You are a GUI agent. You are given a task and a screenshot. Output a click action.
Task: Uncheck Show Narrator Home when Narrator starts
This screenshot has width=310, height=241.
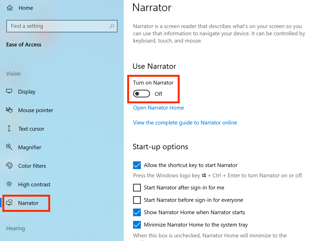137,212
